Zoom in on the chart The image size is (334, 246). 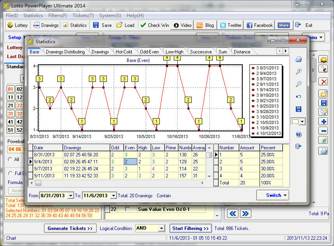[299, 71]
